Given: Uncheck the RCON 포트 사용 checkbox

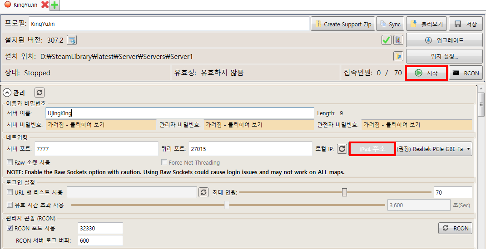Looking at the screenshot, I should point(10,229).
